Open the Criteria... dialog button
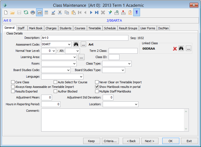 pyautogui.click(x=110, y=141)
